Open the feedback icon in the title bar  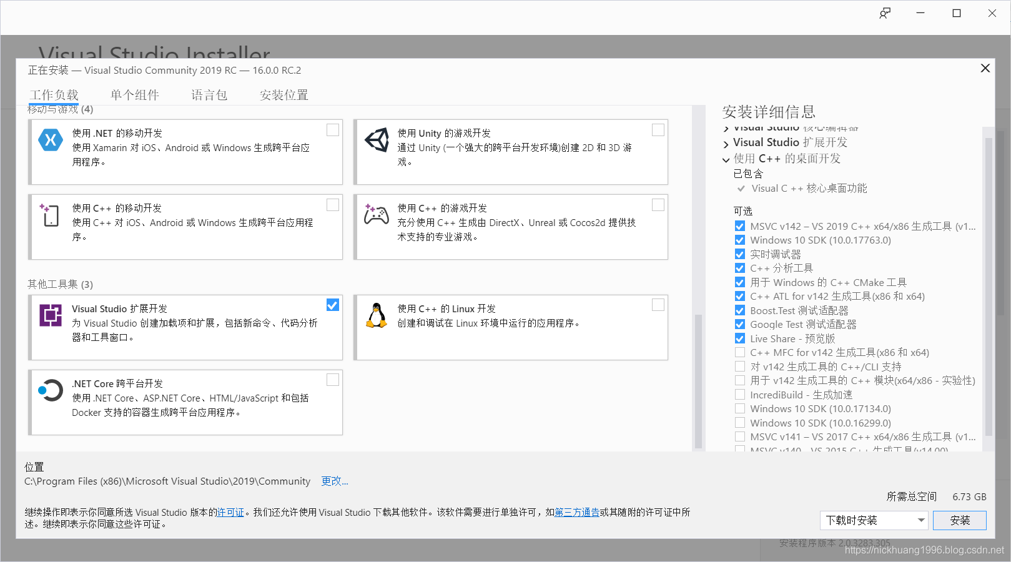pos(885,13)
